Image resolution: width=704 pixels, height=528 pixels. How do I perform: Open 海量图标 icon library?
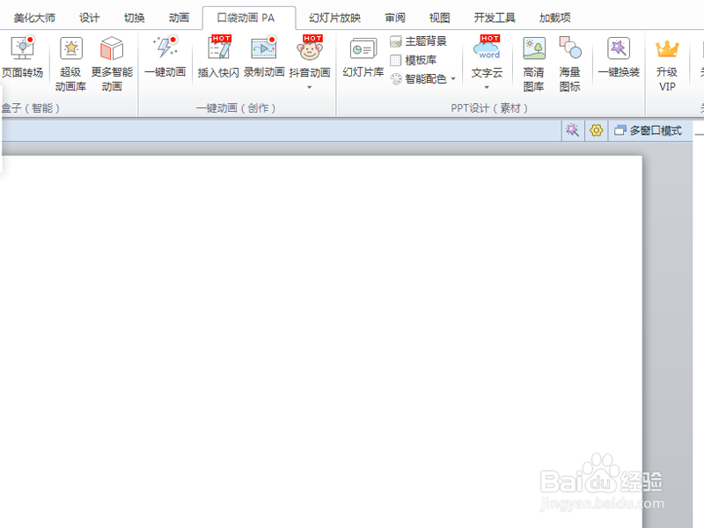[570, 63]
